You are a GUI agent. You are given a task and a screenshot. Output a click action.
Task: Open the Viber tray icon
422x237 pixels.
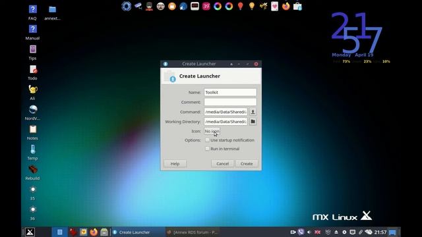(301, 232)
